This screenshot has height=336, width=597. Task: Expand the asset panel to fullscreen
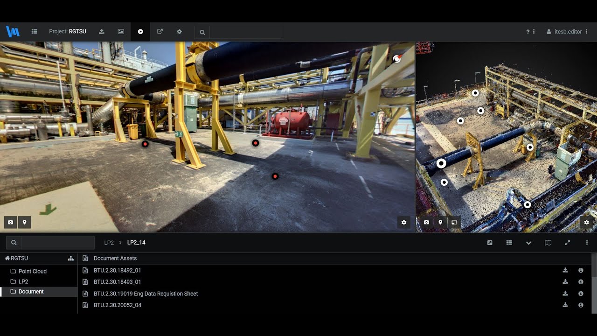point(568,243)
